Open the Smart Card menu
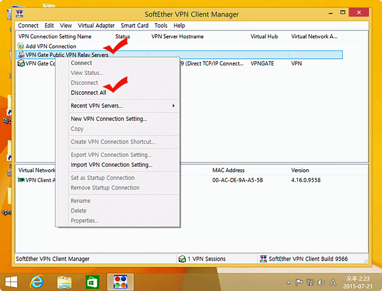Image resolution: width=382 pixels, height=291 pixels. (x=135, y=26)
